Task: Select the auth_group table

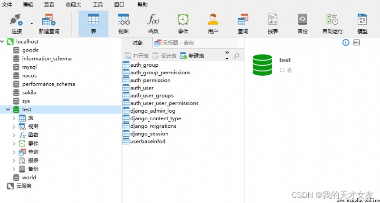Action: (x=144, y=65)
